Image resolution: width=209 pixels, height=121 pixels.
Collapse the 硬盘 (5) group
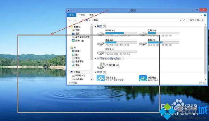pyautogui.click(x=96, y=26)
